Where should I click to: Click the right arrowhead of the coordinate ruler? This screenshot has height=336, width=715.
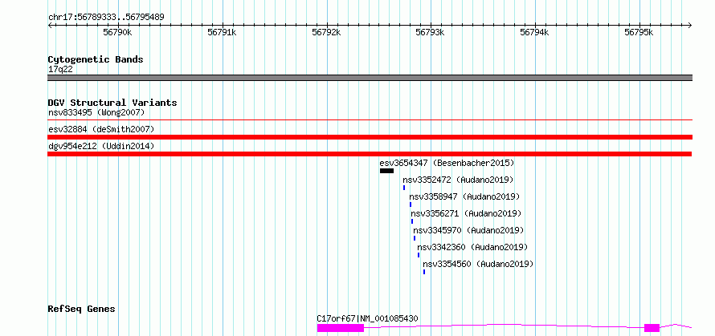[x=690, y=26]
